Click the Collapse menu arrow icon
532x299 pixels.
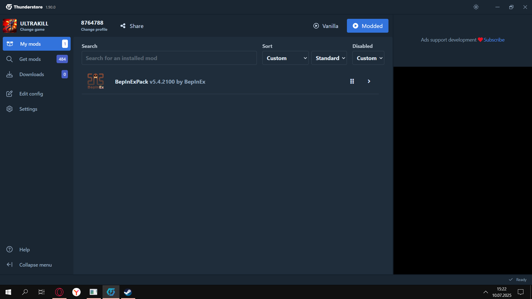[9, 265]
